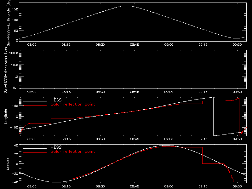The width and height of the screenshot is (252, 189).
Task: Click 08:45 time label under Earth angle plot
Action: pyautogui.click(x=135, y=45)
